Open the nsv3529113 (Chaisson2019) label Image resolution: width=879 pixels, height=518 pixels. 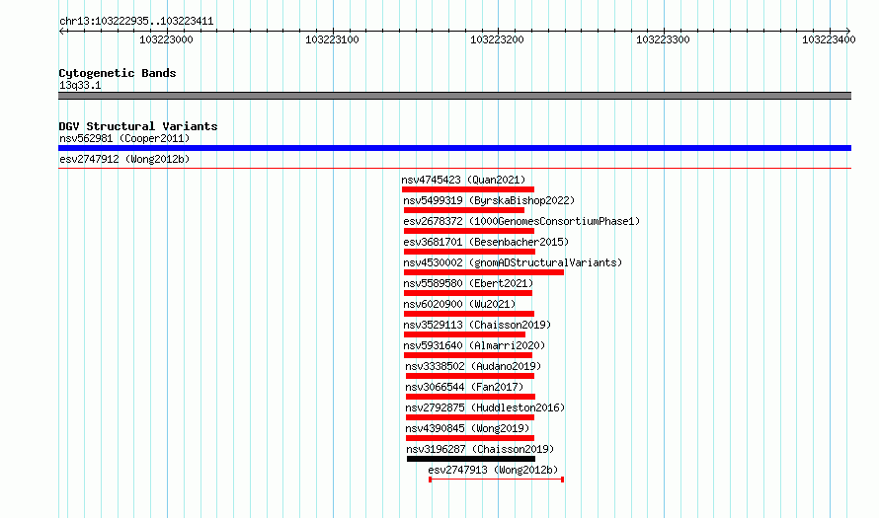[477, 325]
